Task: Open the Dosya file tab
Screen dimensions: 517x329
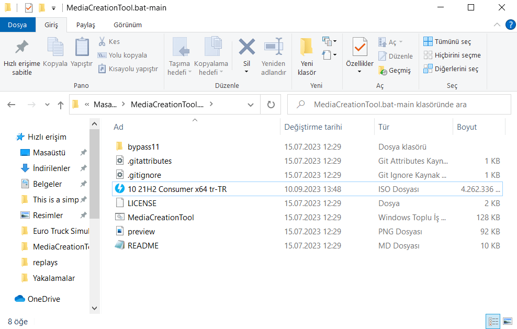Action: coord(17,25)
